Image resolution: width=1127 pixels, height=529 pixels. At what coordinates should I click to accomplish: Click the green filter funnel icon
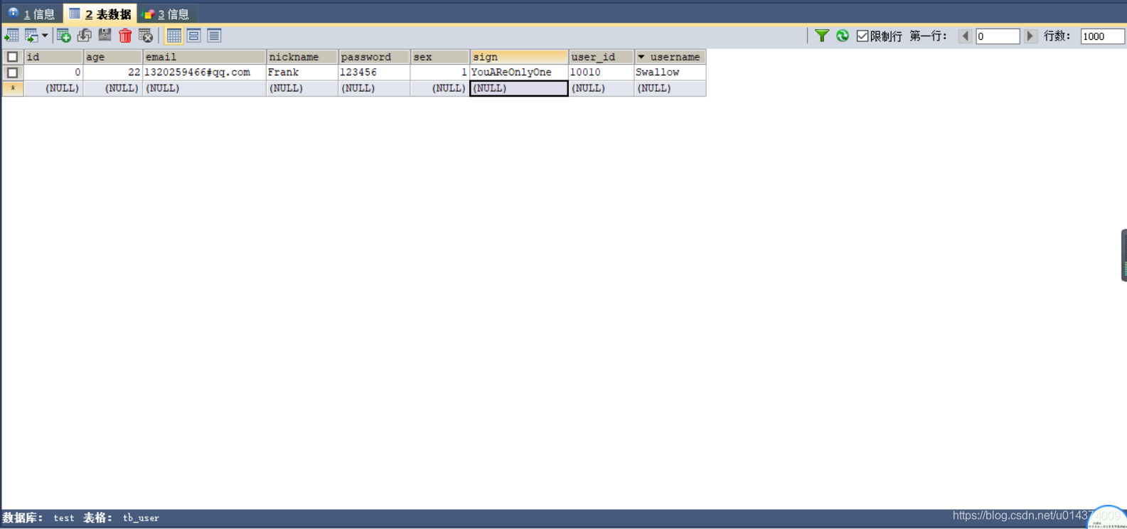pyautogui.click(x=822, y=36)
